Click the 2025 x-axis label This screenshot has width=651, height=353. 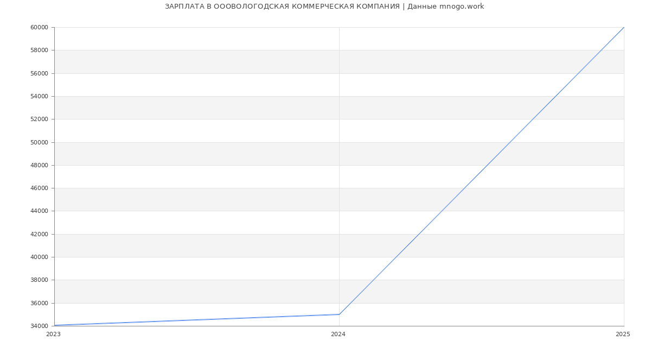623,335
